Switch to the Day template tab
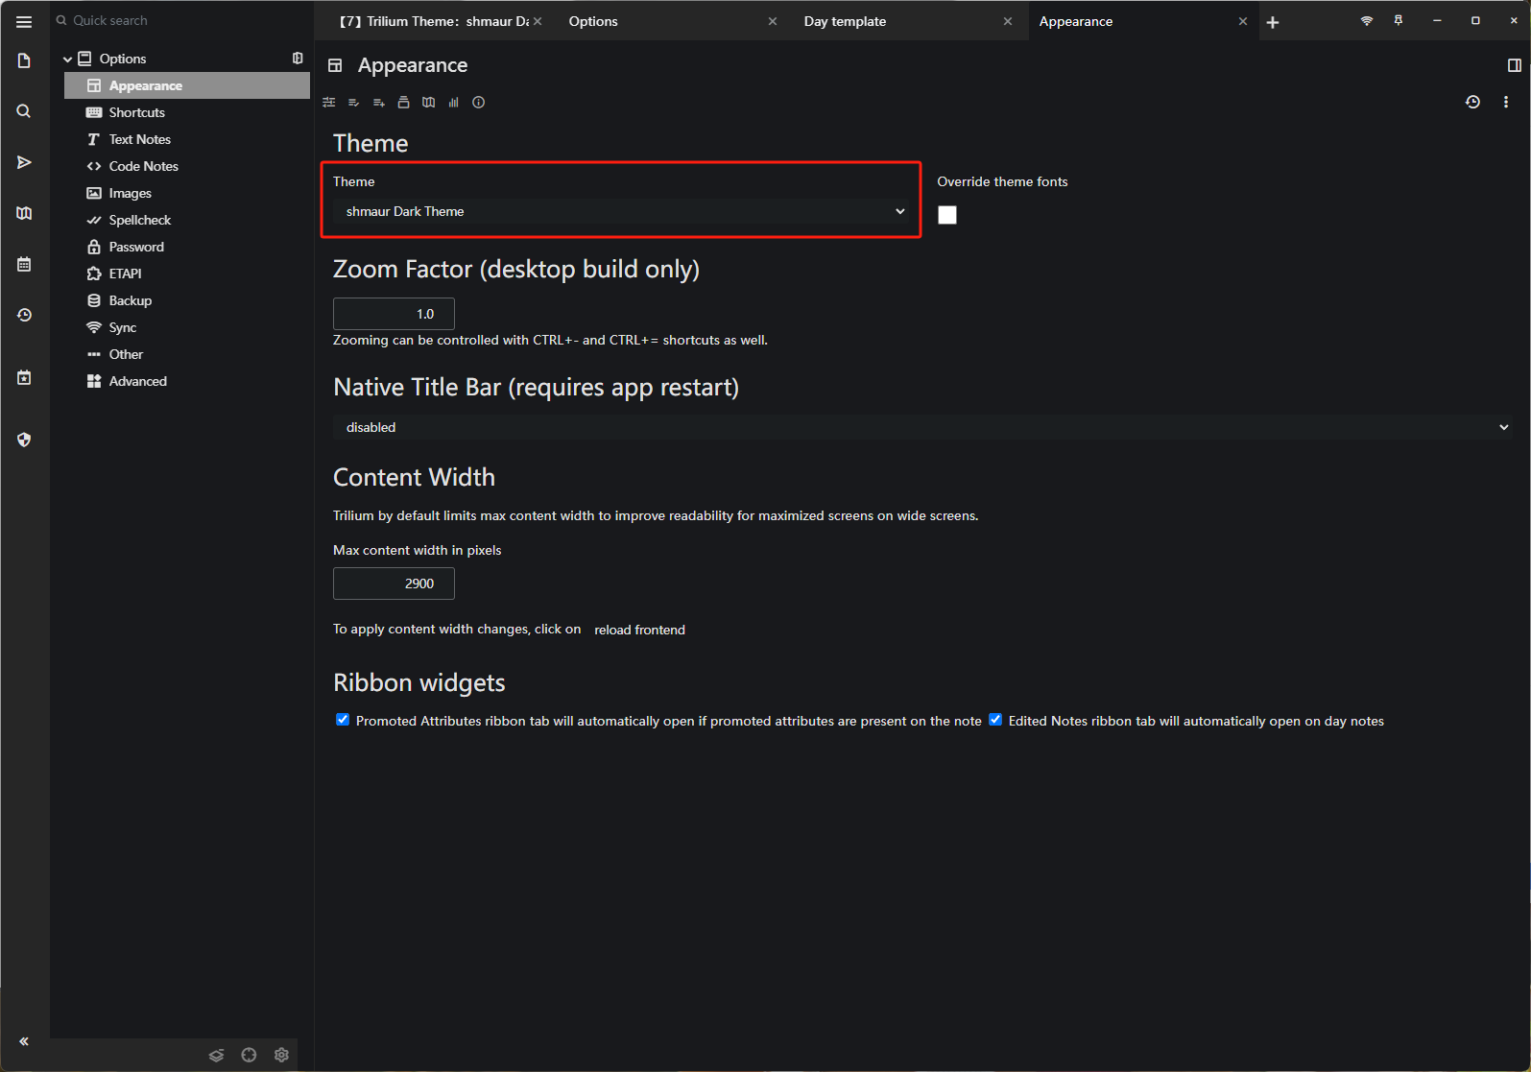Viewport: 1531px width, 1072px height. (845, 21)
